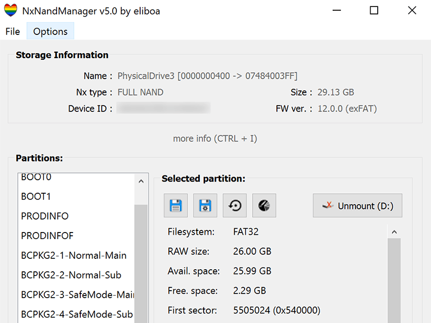Image resolution: width=431 pixels, height=323 pixels.
Task: Click the pie chart partition icon
Action: point(264,206)
